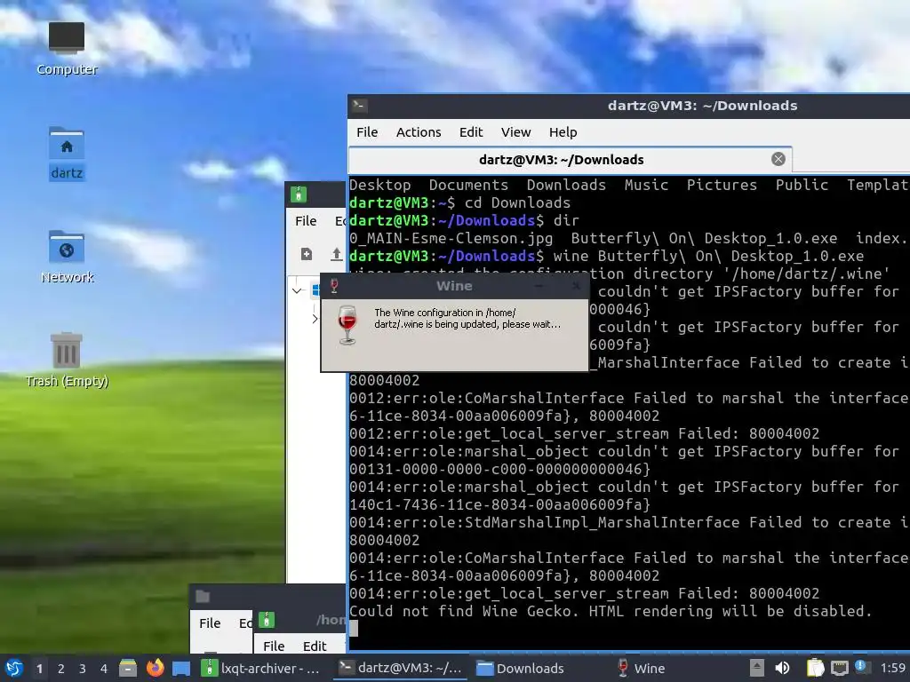Click the Wine configuration update message text

click(x=467, y=319)
